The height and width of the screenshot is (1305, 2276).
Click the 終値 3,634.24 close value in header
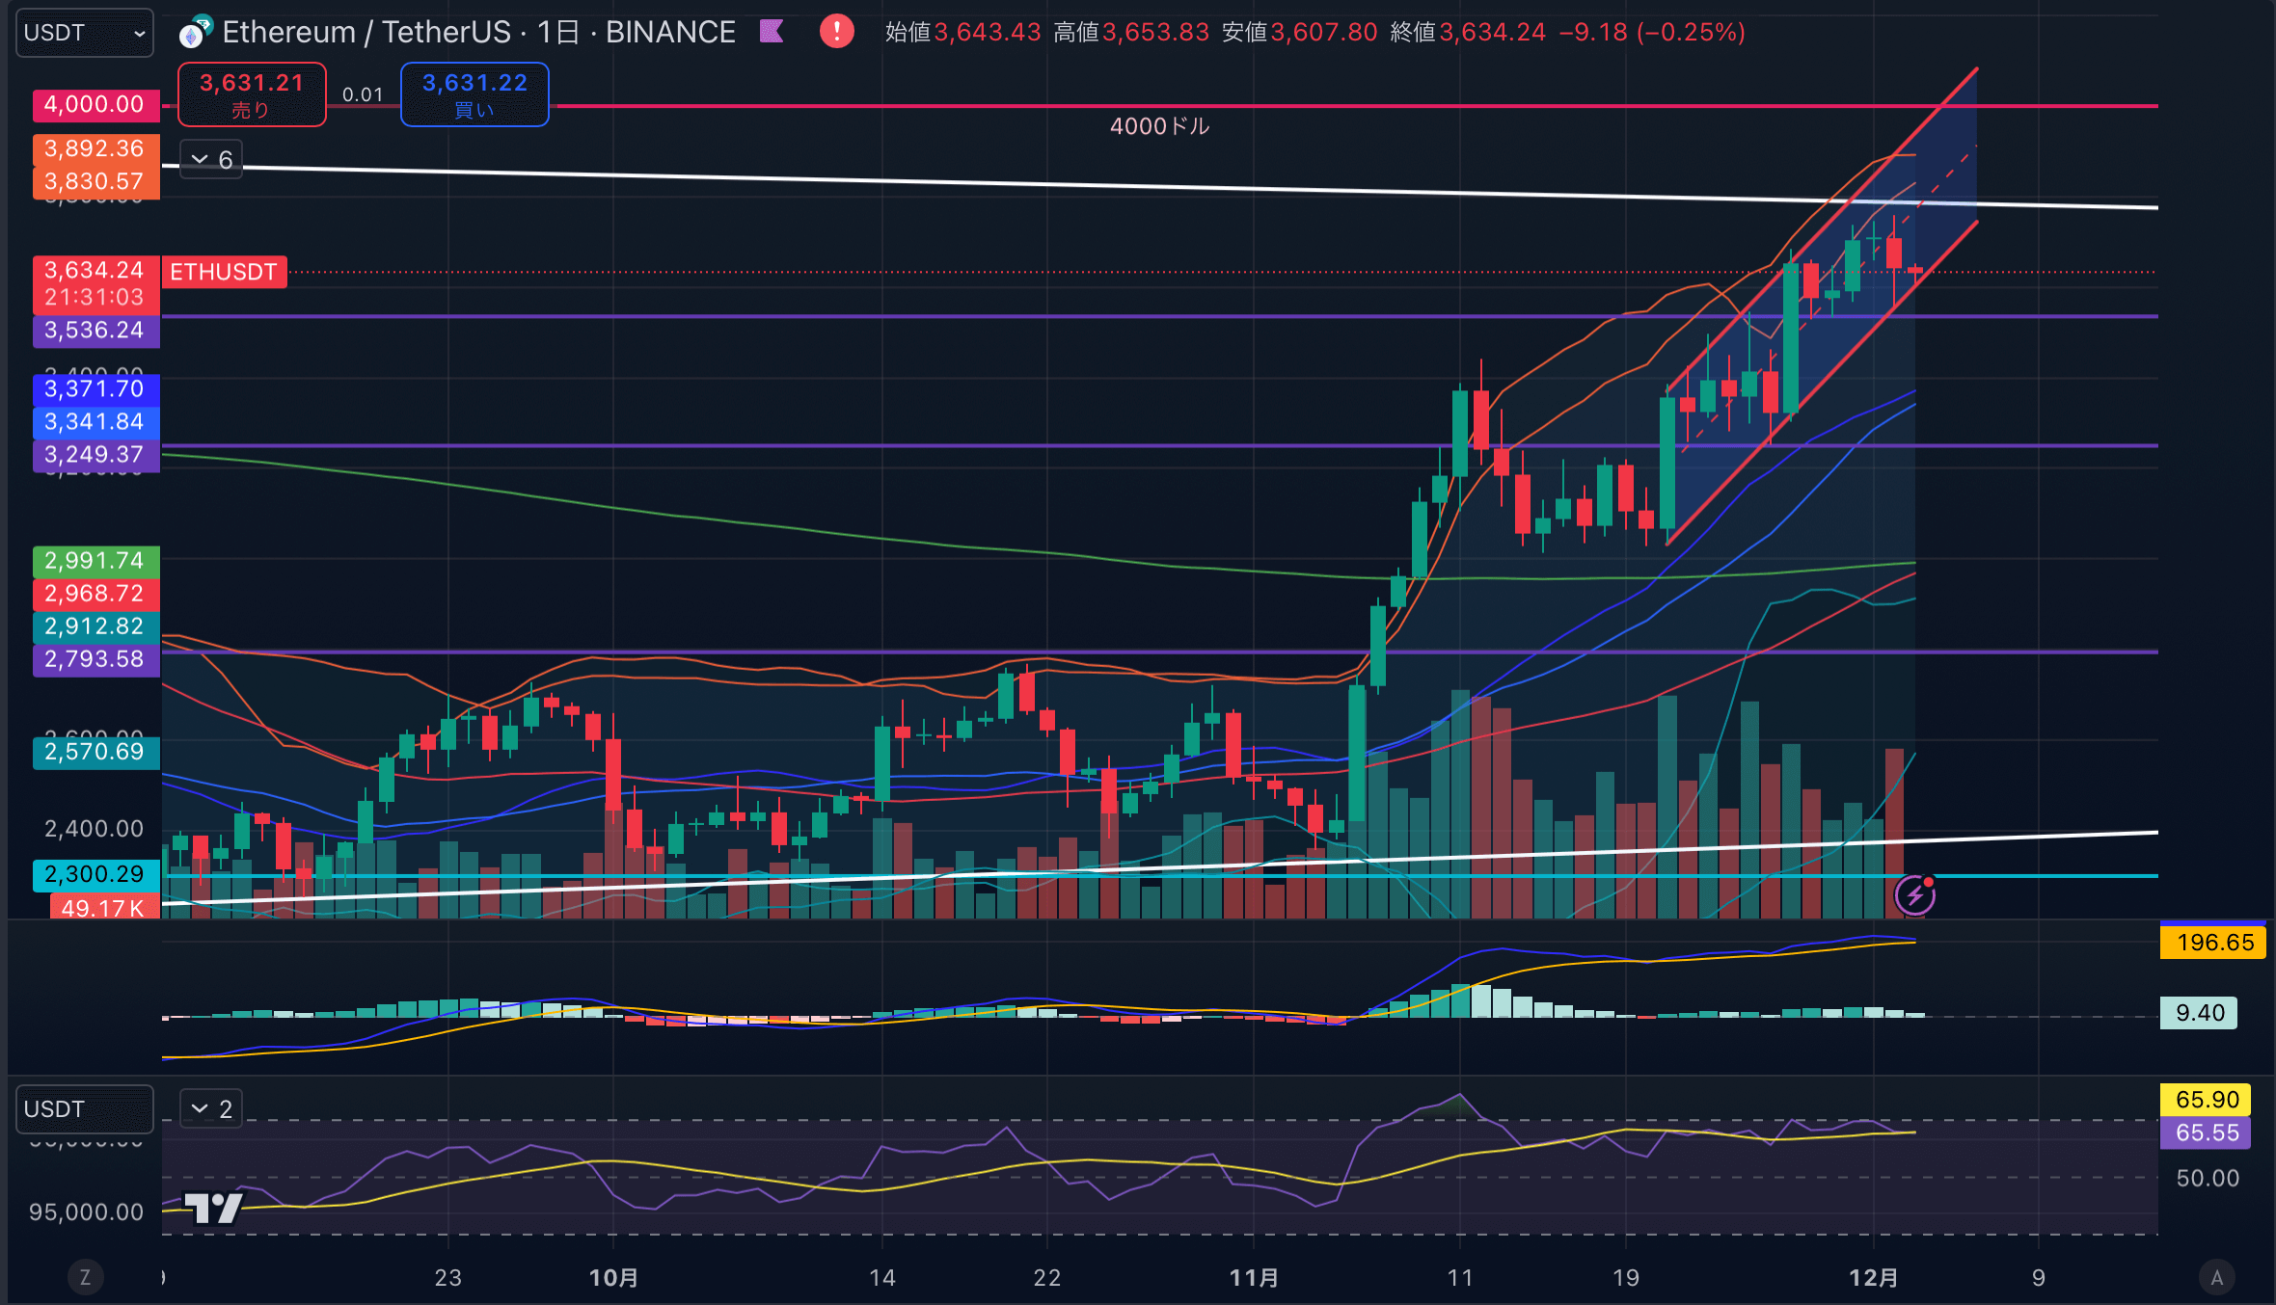[1468, 33]
